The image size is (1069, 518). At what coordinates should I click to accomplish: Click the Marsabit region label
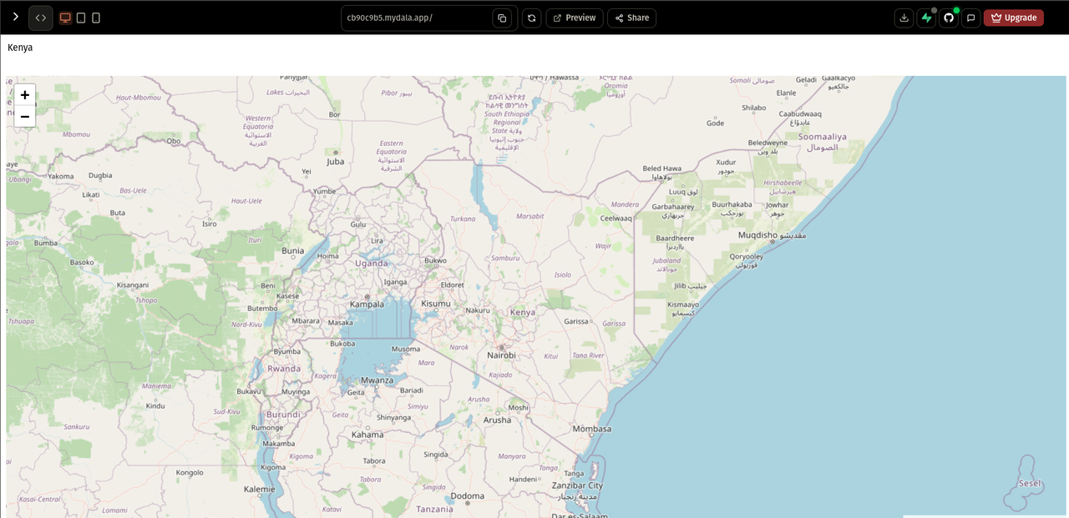pyautogui.click(x=530, y=216)
